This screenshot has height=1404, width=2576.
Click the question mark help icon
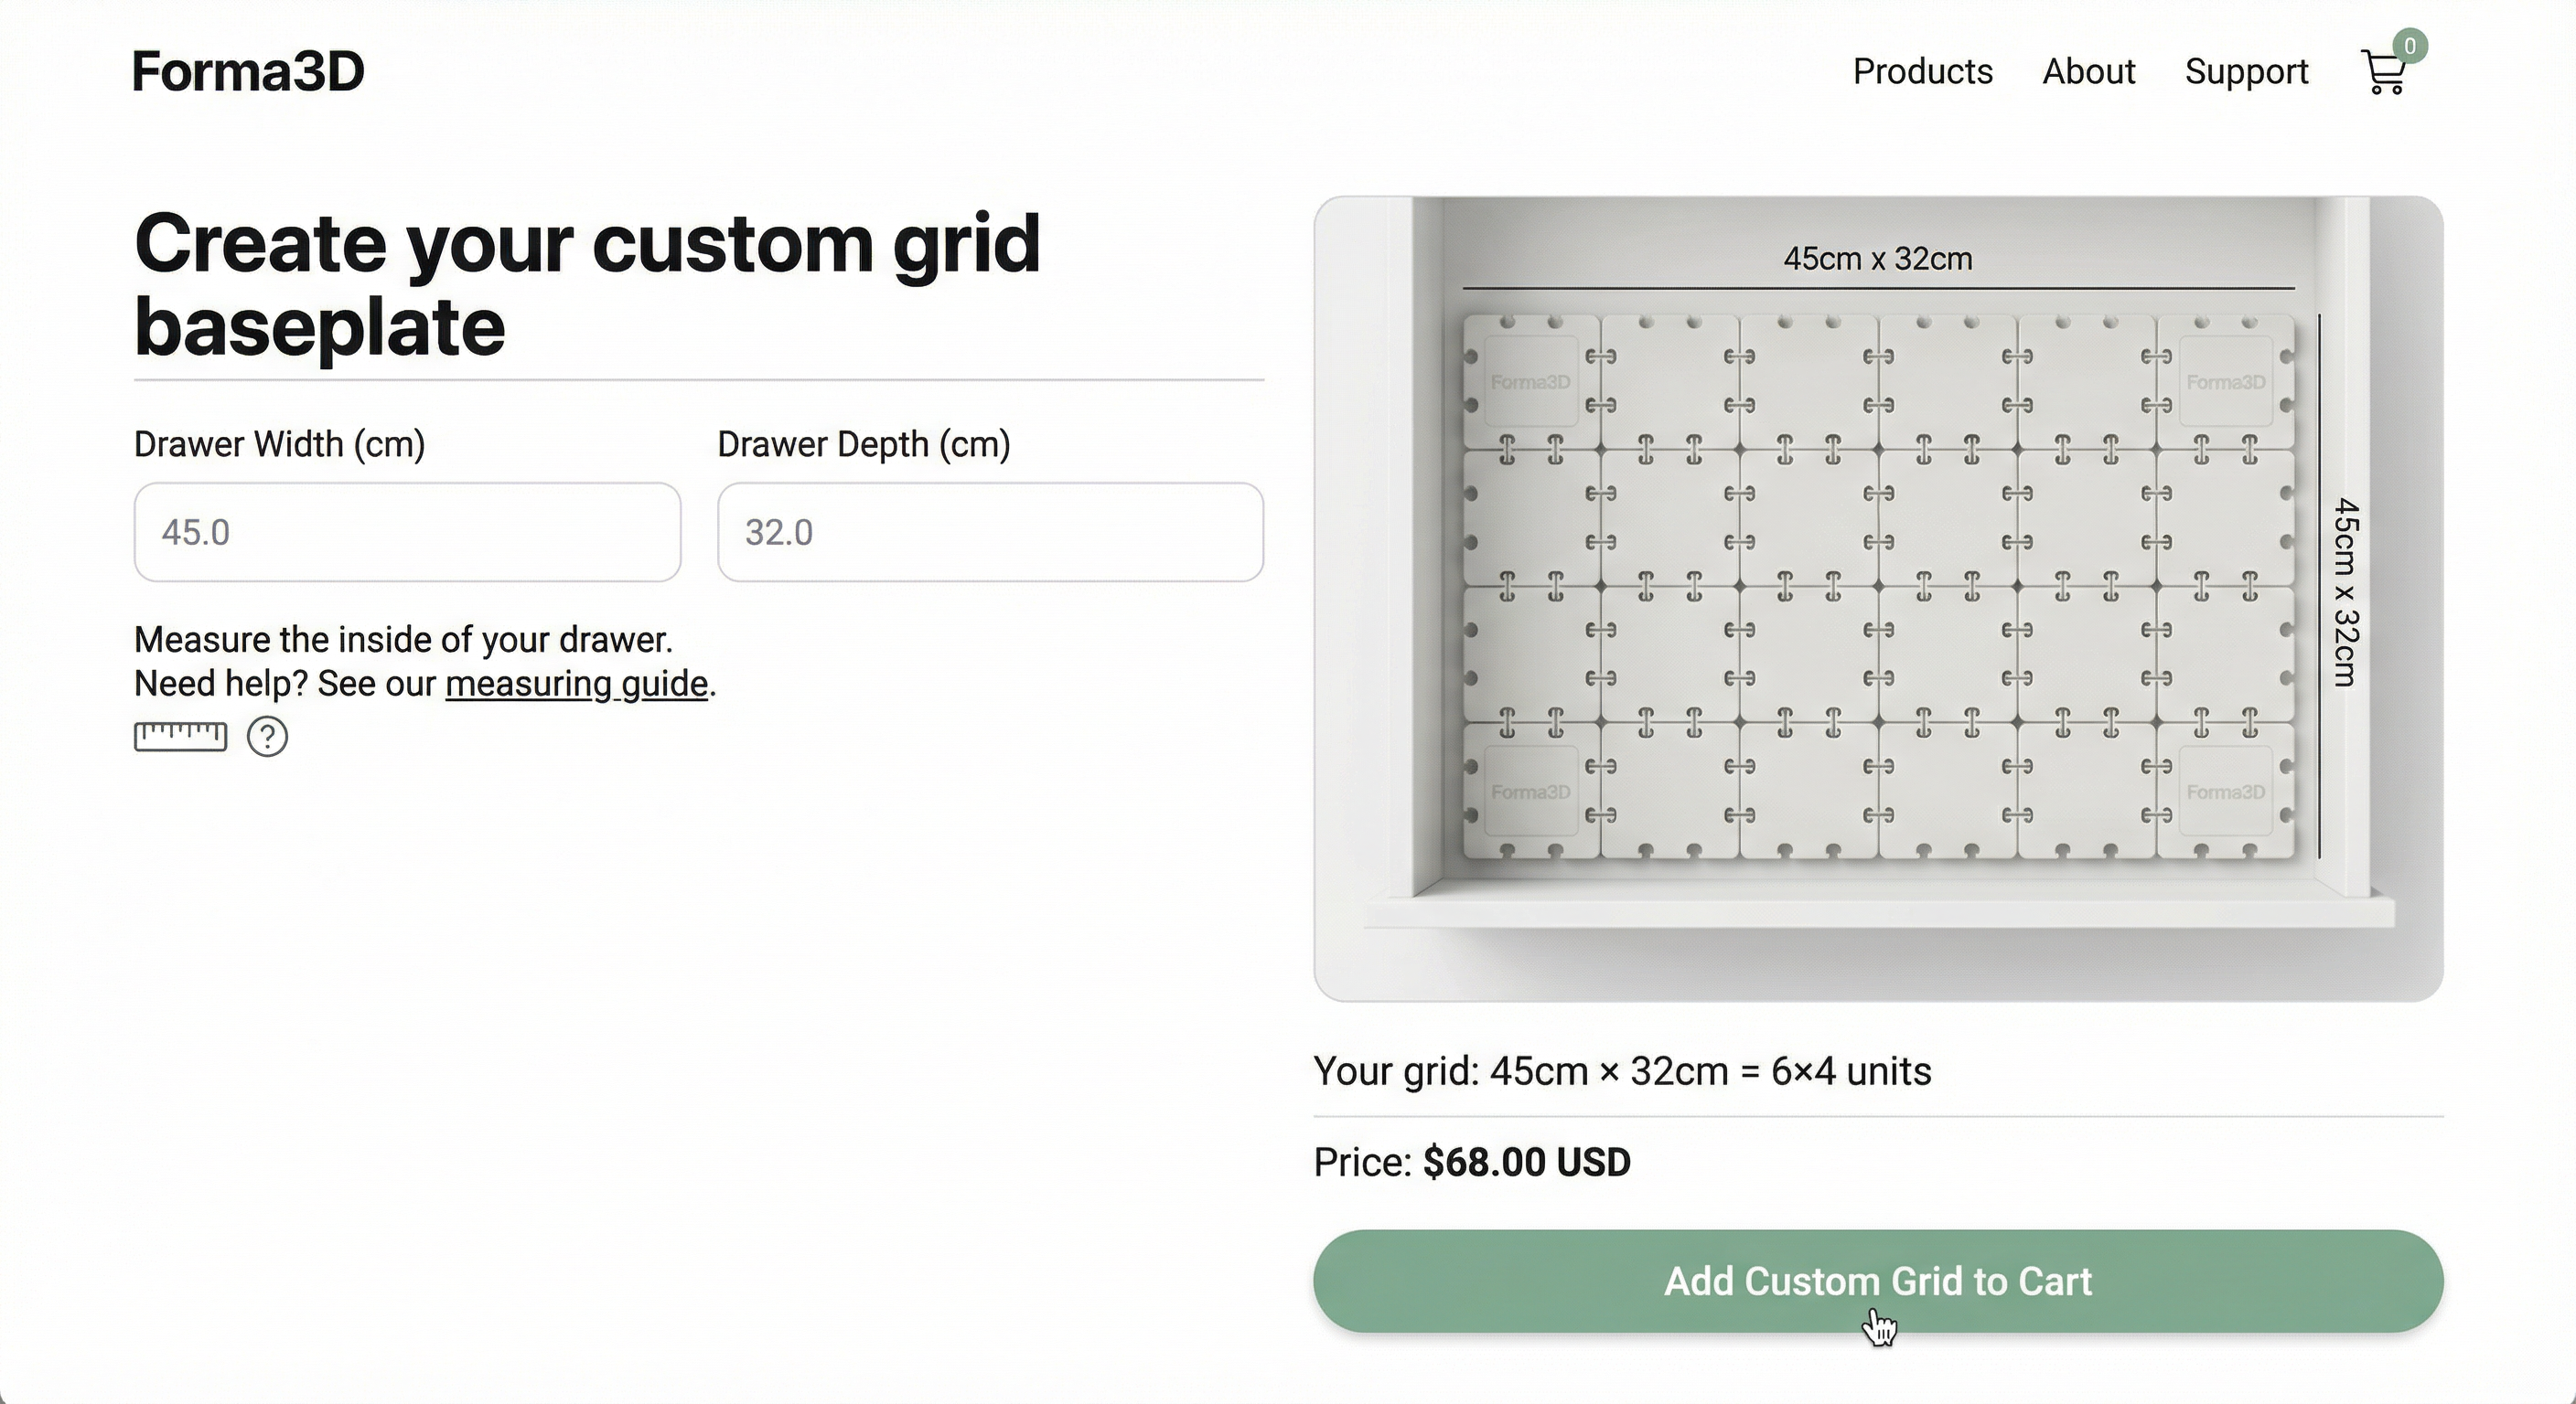tap(267, 738)
